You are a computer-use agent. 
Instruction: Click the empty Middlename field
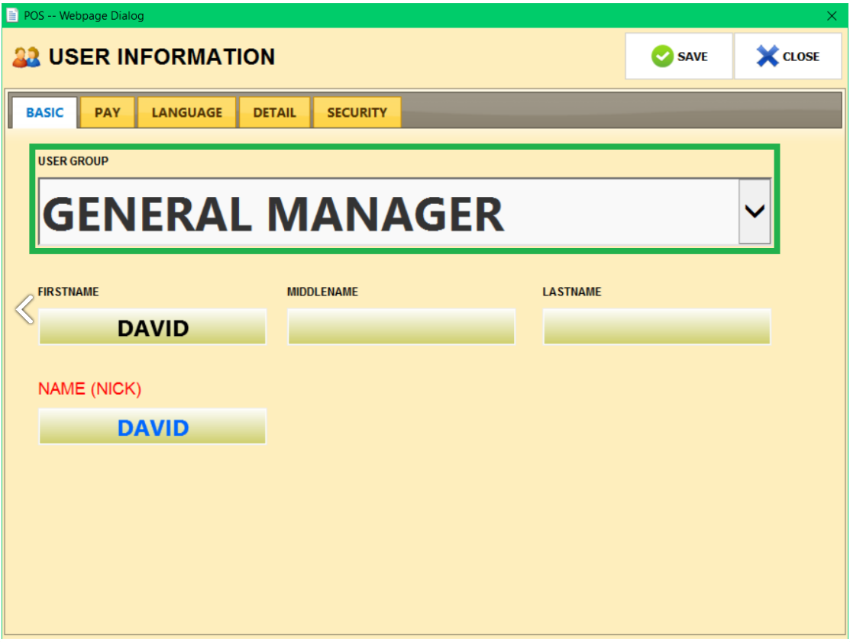[x=401, y=327]
